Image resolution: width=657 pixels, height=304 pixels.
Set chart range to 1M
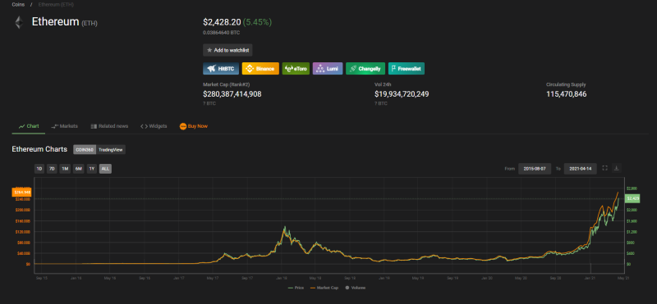65,169
